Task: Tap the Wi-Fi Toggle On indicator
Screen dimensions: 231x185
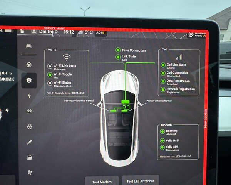Action: point(50,75)
